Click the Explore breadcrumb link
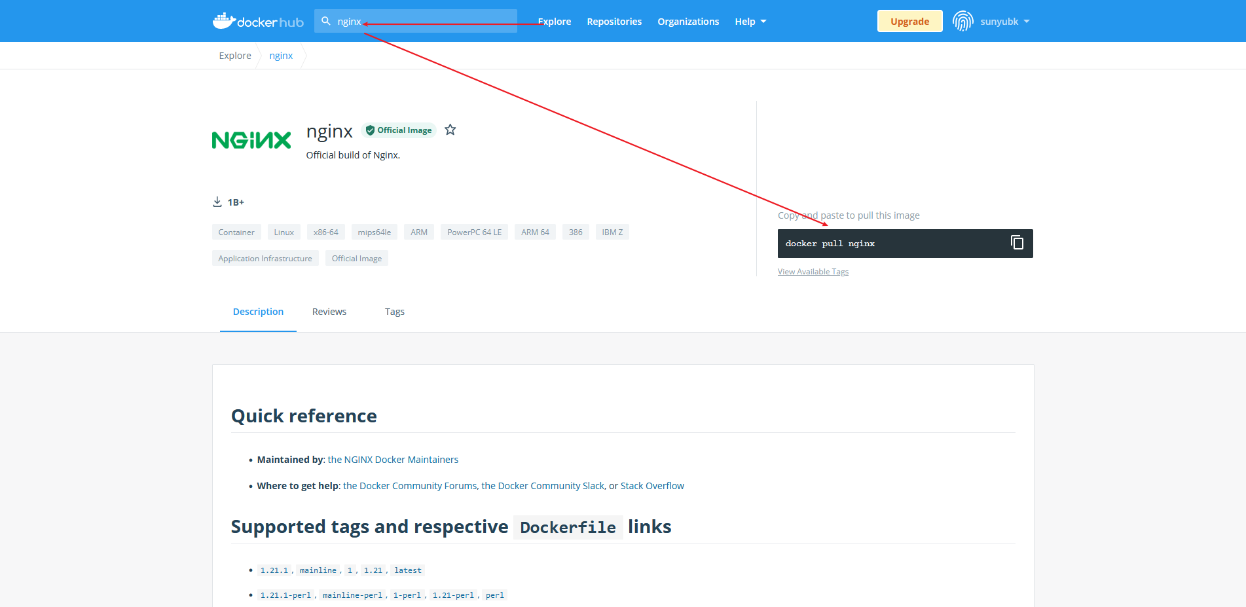Viewport: 1246px width, 607px height. point(235,56)
